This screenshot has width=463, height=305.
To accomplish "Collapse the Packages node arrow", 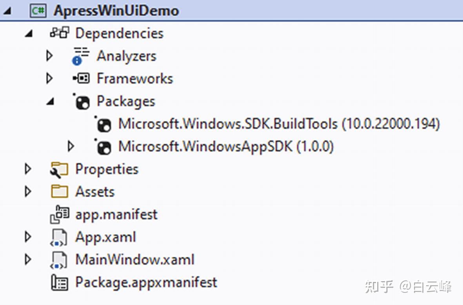I will coord(50,102).
